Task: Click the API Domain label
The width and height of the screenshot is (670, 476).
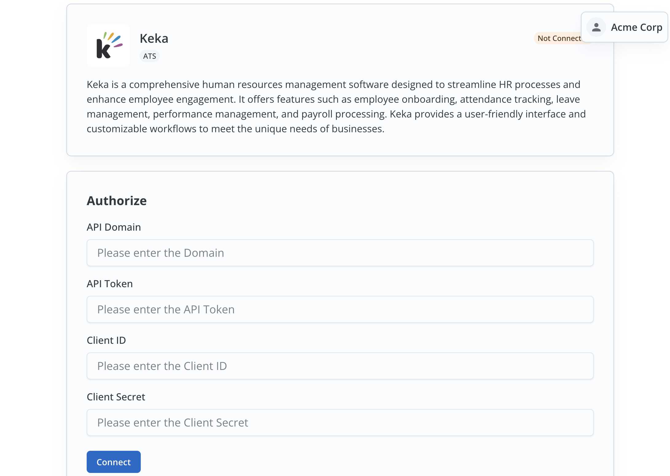Action: point(114,227)
